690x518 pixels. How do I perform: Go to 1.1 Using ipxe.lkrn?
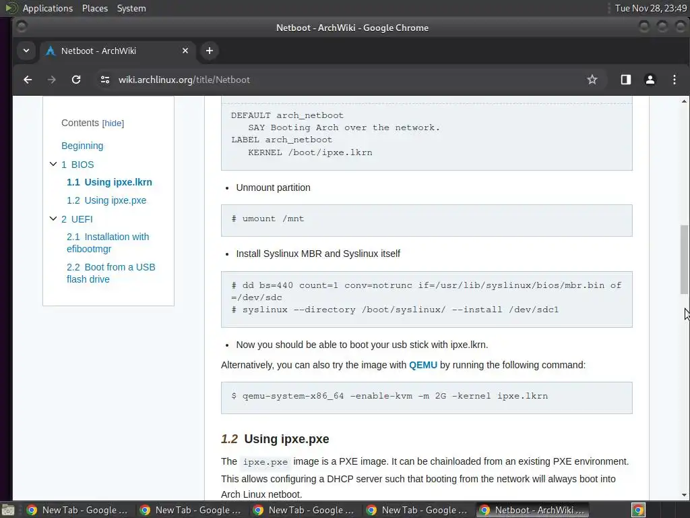(x=109, y=182)
